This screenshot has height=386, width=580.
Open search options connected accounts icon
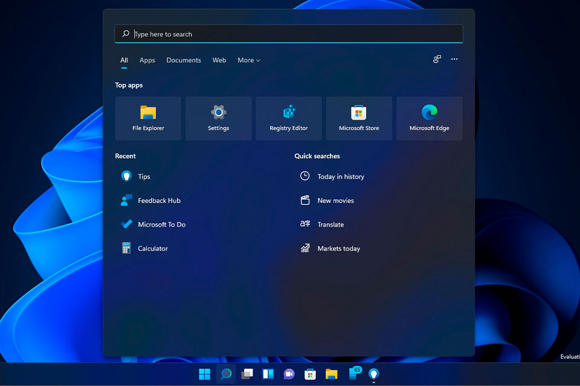437,59
